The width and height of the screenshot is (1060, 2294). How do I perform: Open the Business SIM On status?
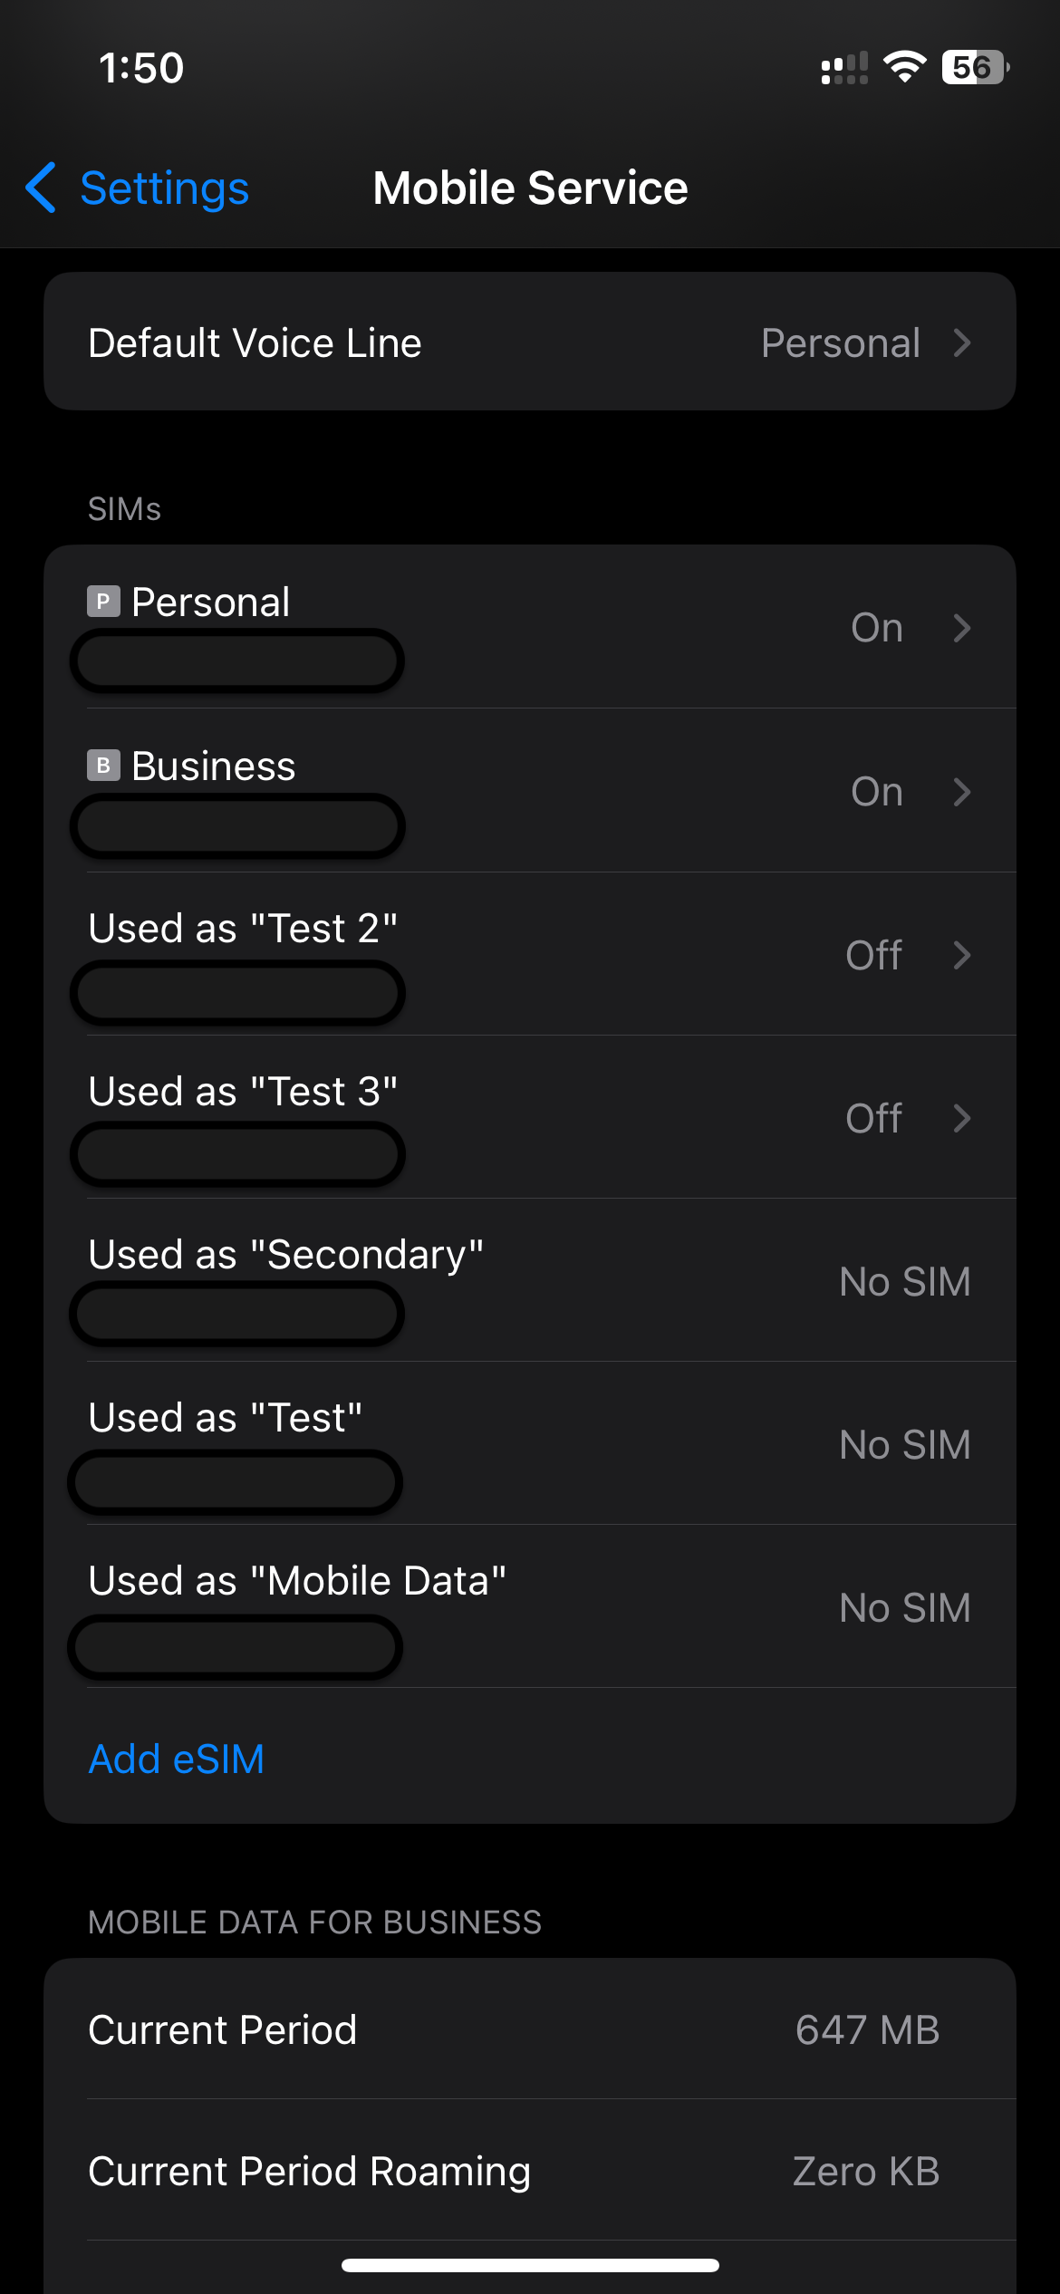(x=876, y=792)
